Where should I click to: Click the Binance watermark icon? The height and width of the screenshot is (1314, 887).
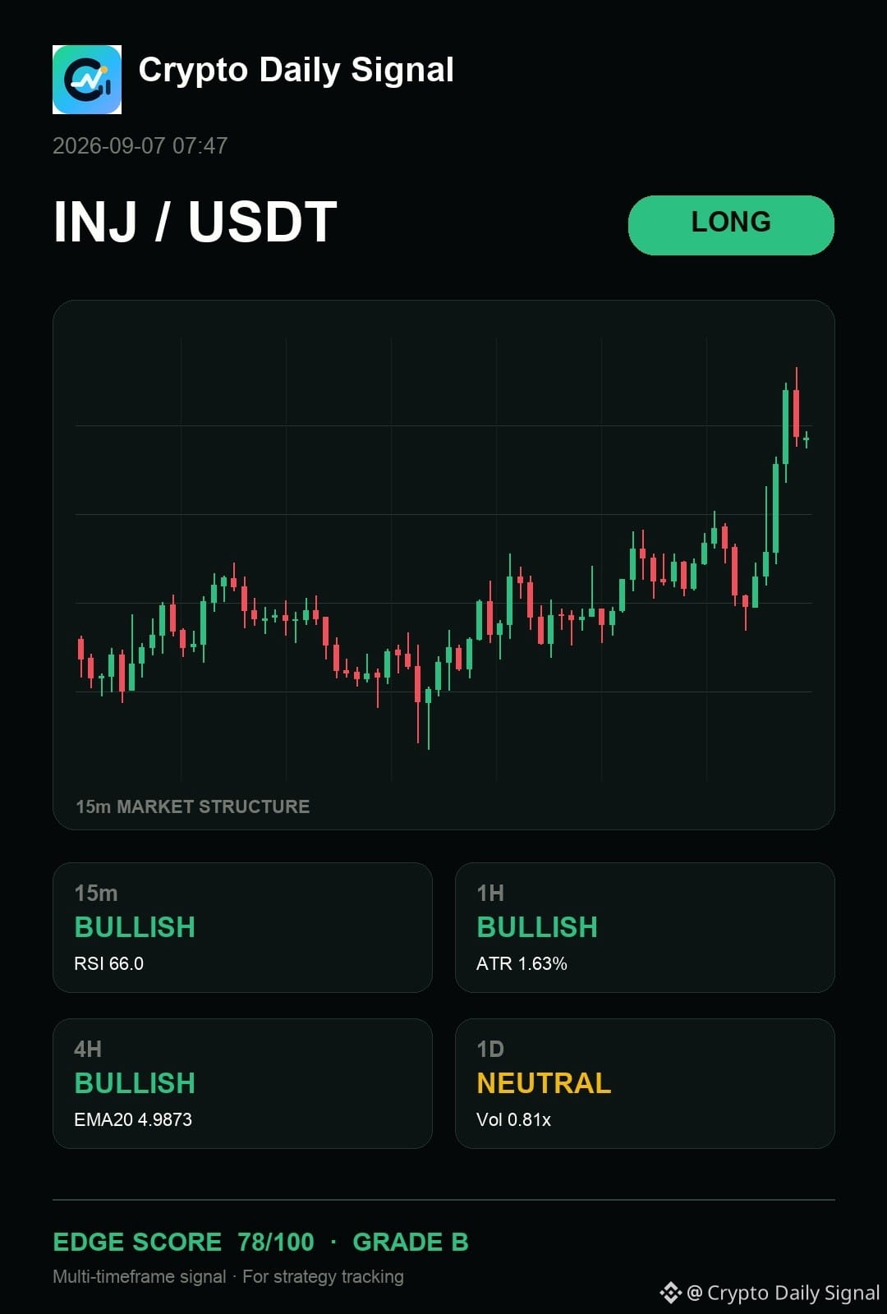point(670,1293)
